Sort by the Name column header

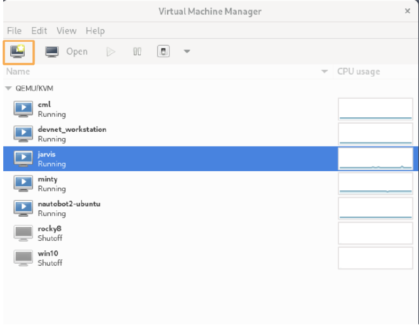click(x=18, y=72)
